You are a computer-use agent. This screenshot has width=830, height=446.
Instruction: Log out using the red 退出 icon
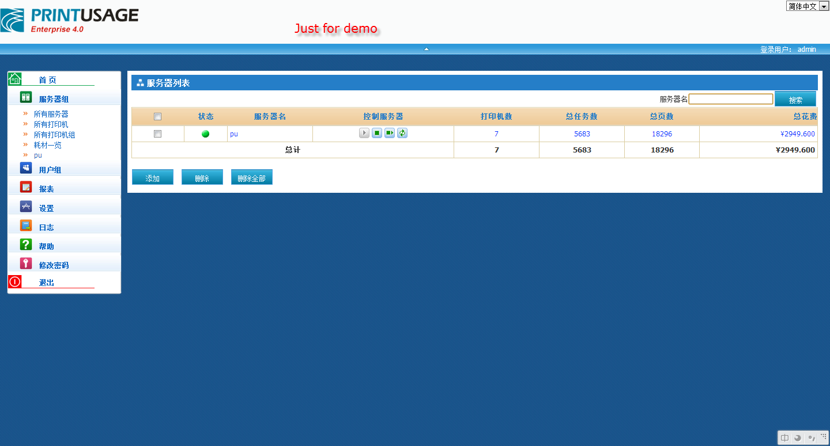coord(15,282)
